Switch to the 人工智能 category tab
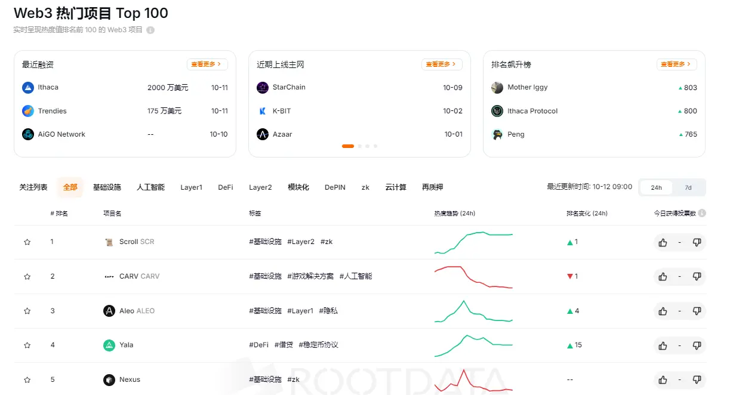 (x=150, y=187)
